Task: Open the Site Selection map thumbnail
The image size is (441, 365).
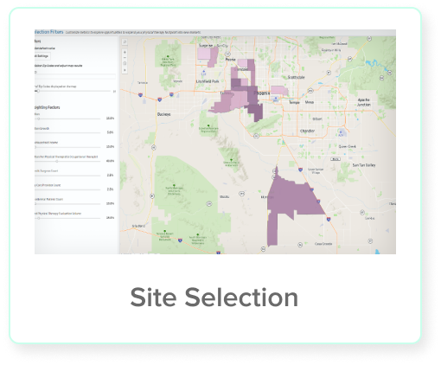Action: 215,142
